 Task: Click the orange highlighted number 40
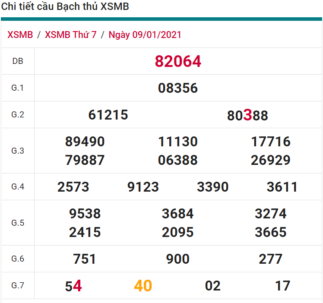[x=143, y=286]
